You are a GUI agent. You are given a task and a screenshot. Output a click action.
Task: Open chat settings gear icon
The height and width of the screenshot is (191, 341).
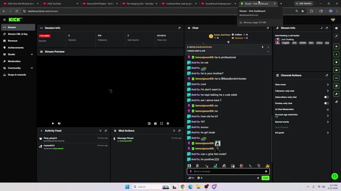click(x=258, y=178)
